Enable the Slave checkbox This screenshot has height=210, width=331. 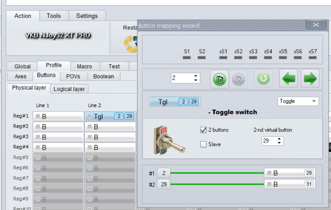pos(203,144)
